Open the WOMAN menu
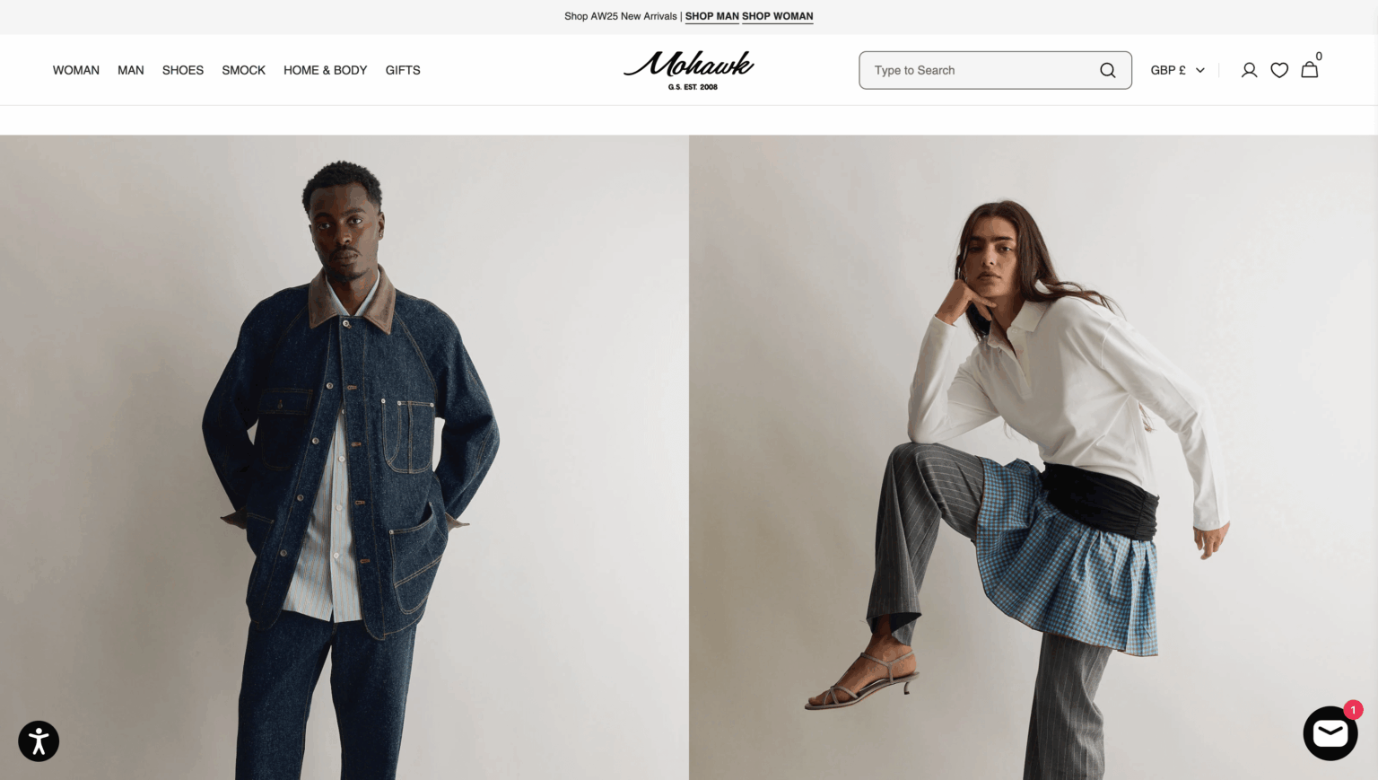The image size is (1378, 780). coord(76,70)
